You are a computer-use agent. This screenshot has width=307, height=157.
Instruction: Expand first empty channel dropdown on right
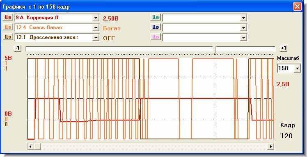pyautogui.click(x=243, y=18)
